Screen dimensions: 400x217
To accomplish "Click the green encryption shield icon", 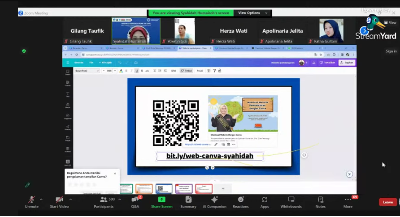I will click(24, 51).
